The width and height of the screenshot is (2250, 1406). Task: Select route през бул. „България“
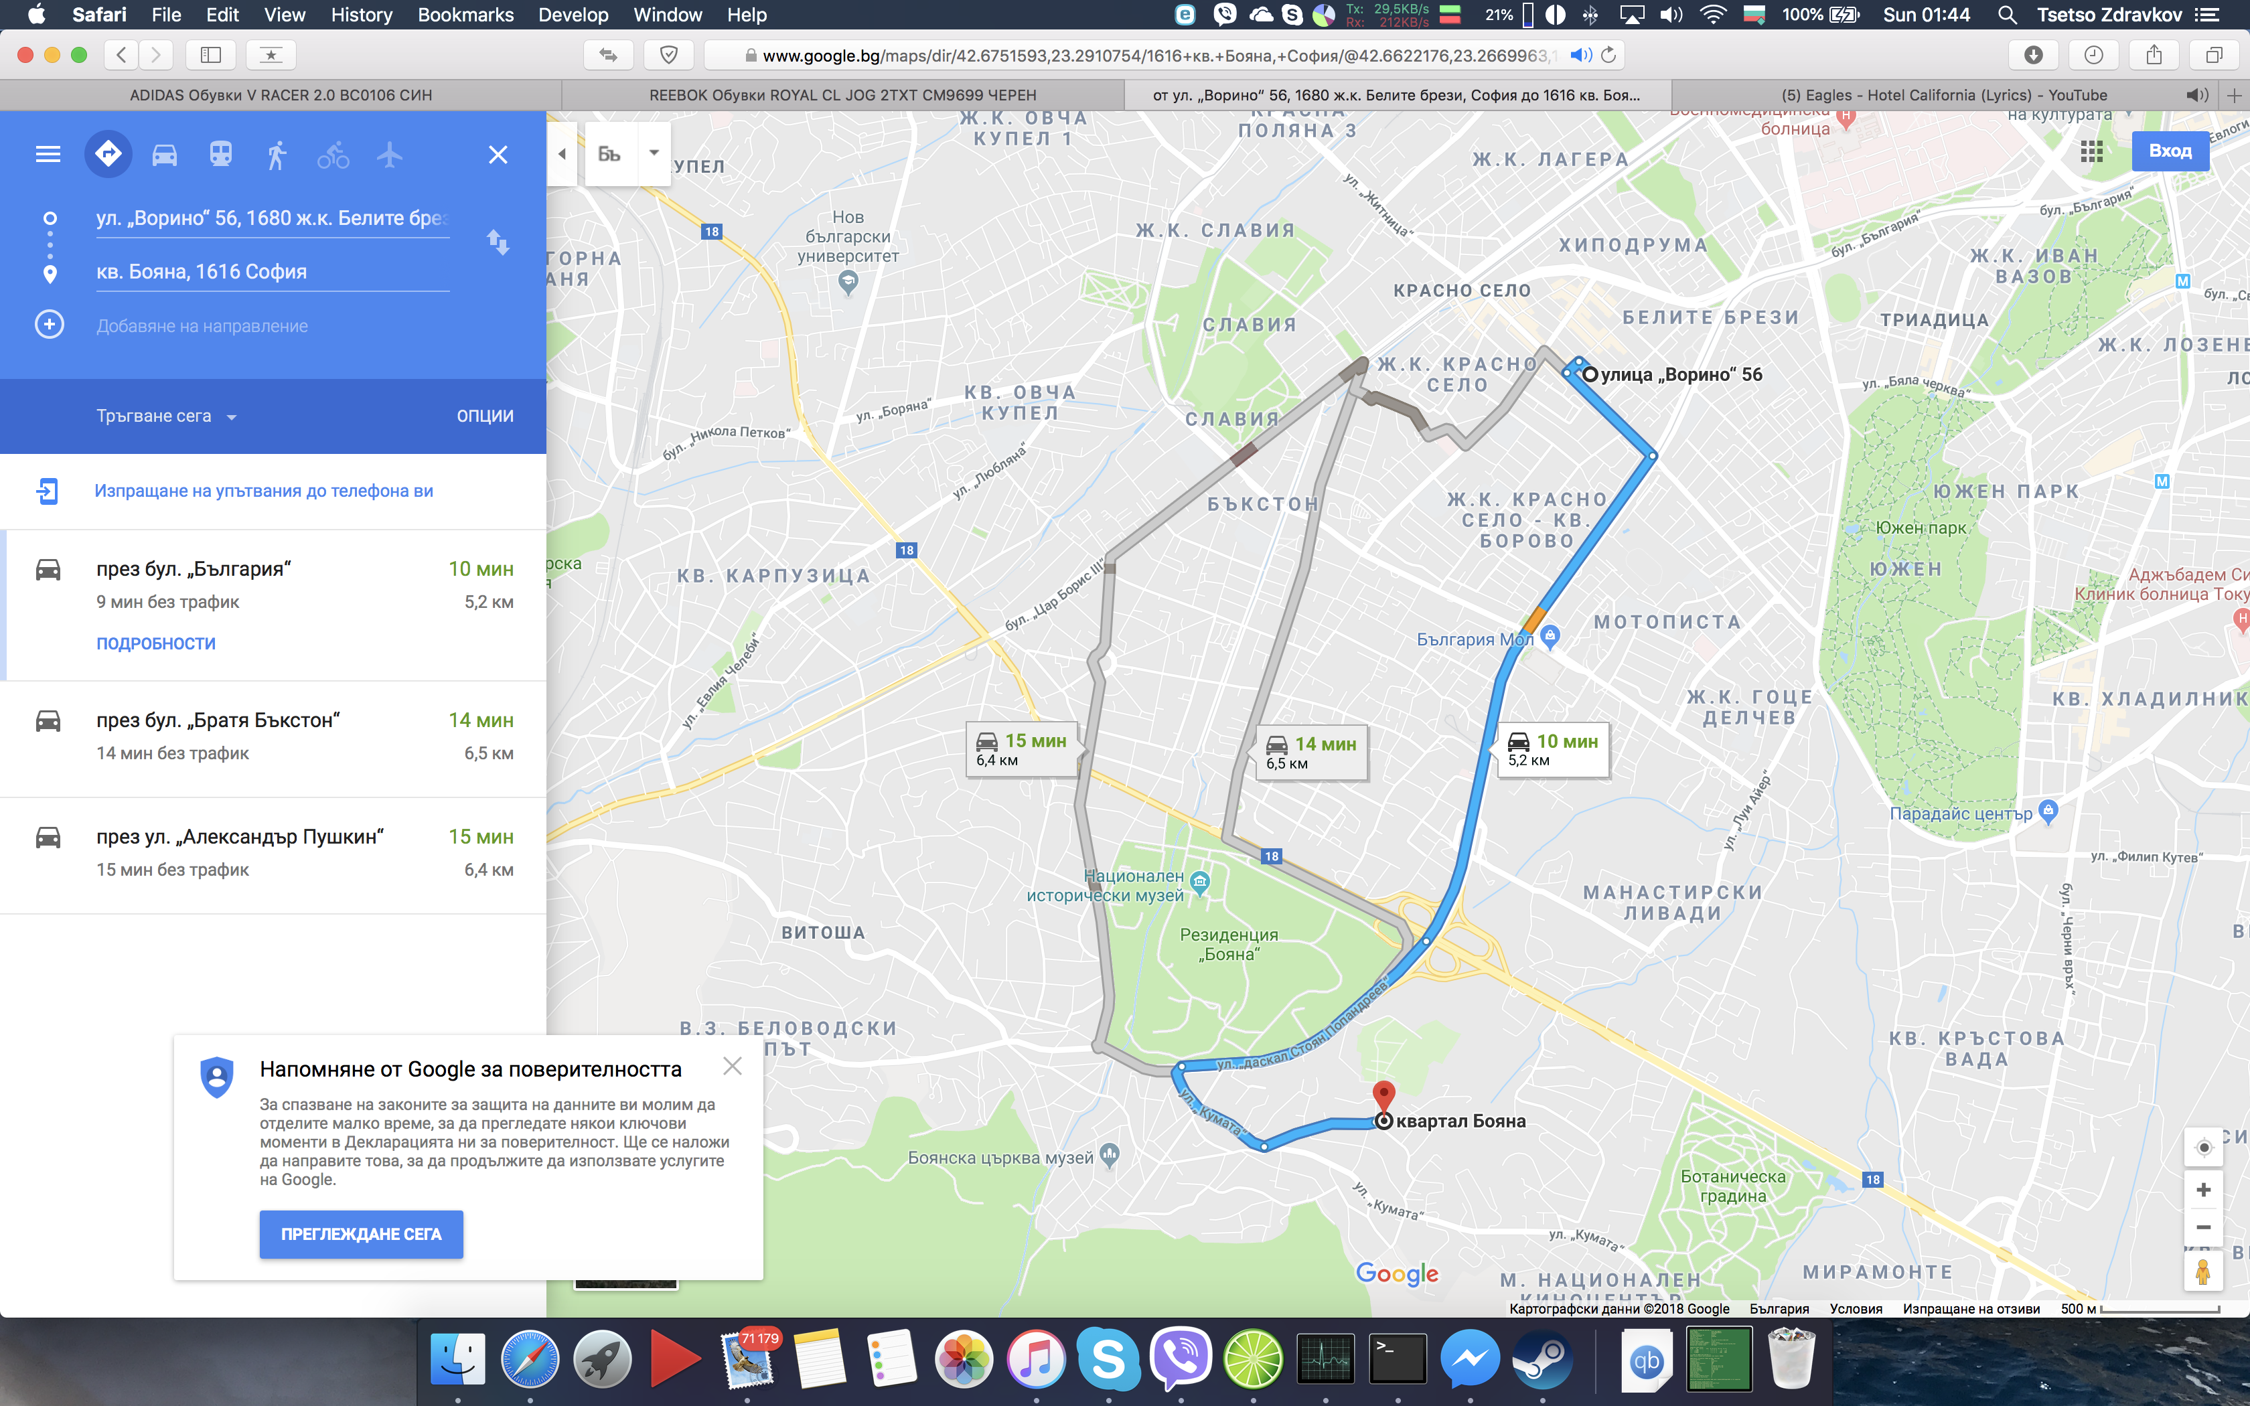click(273, 605)
